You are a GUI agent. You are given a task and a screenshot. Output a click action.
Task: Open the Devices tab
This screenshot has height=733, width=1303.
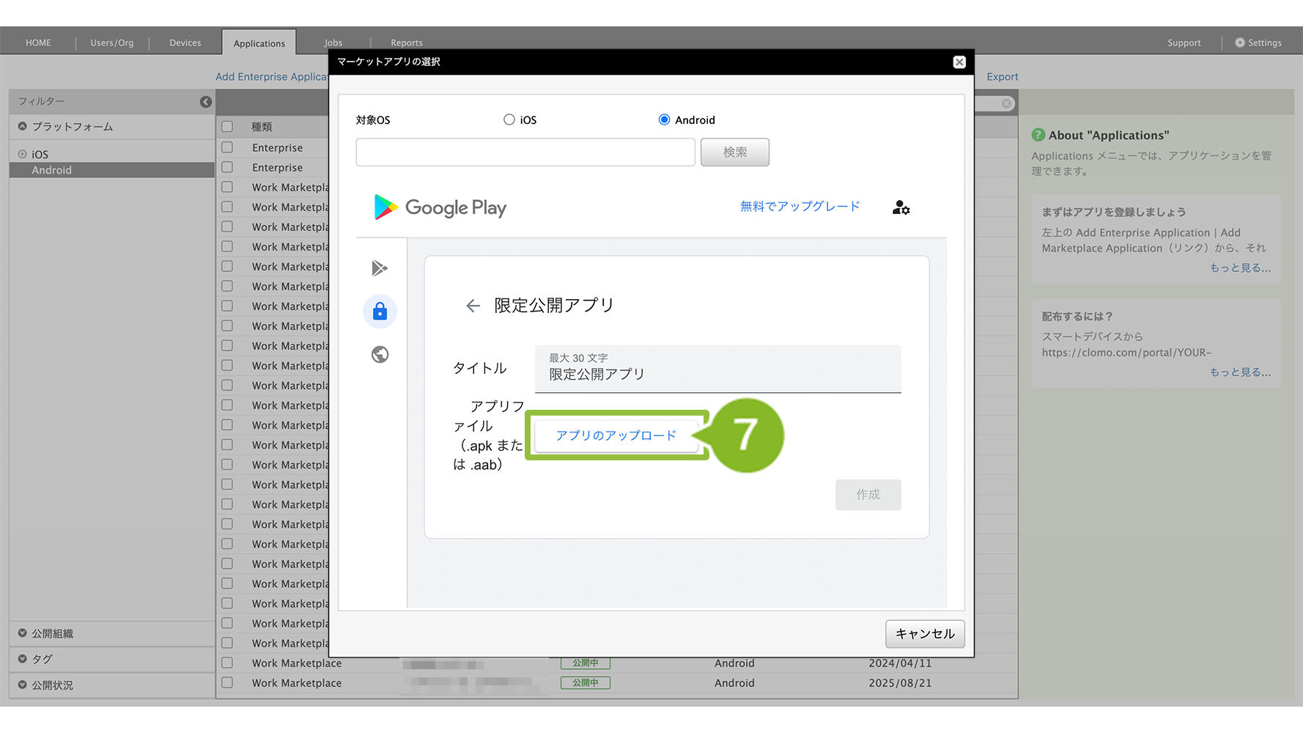point(185,43)
